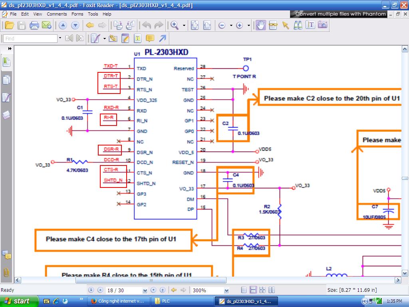This screenshot has width=409, height=307.
Task: Click the Open folder icon
Action: [9, 25]
